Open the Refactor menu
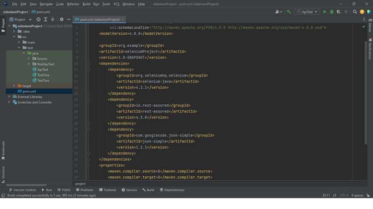 coord(73,4)
